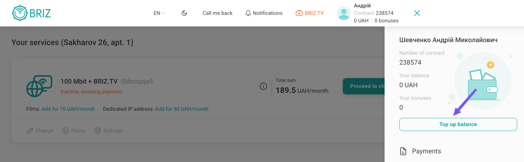
Task: Open service Settings gear icon
Action: coord(98,131)
